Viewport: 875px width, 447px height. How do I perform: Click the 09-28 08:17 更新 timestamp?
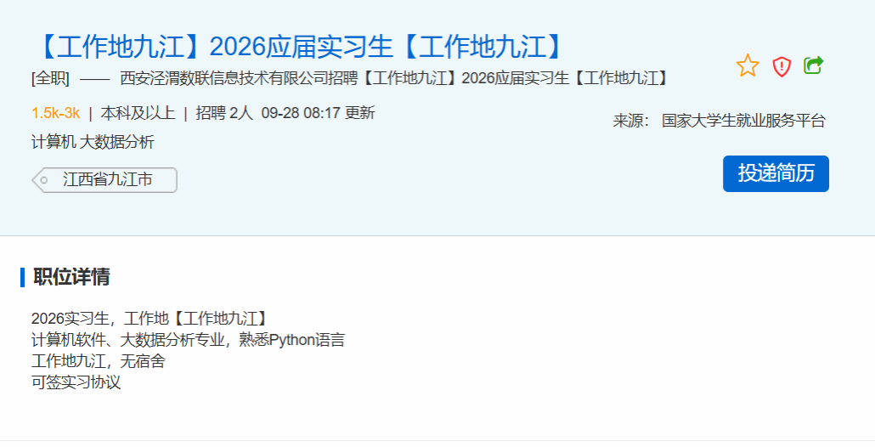click(318, 113)
